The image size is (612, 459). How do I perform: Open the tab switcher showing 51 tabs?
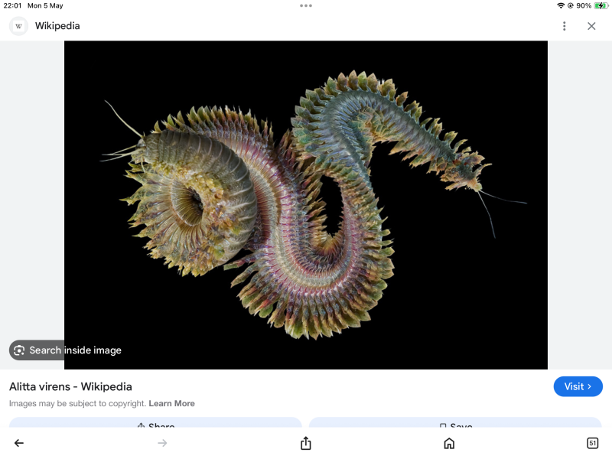point(592,443)
